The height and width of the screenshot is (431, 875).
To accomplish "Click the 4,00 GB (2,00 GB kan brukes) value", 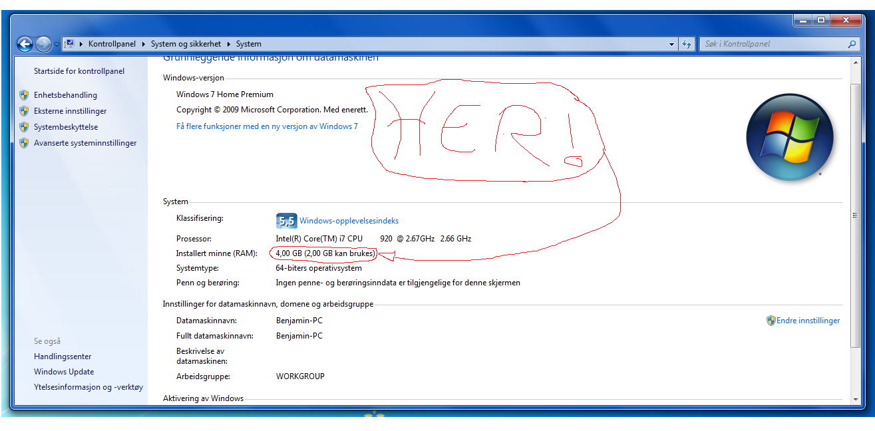I will click(325, 253).
